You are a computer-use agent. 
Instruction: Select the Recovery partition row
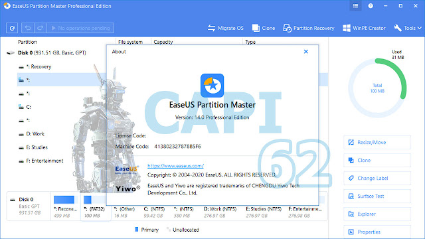click(39, 66)
